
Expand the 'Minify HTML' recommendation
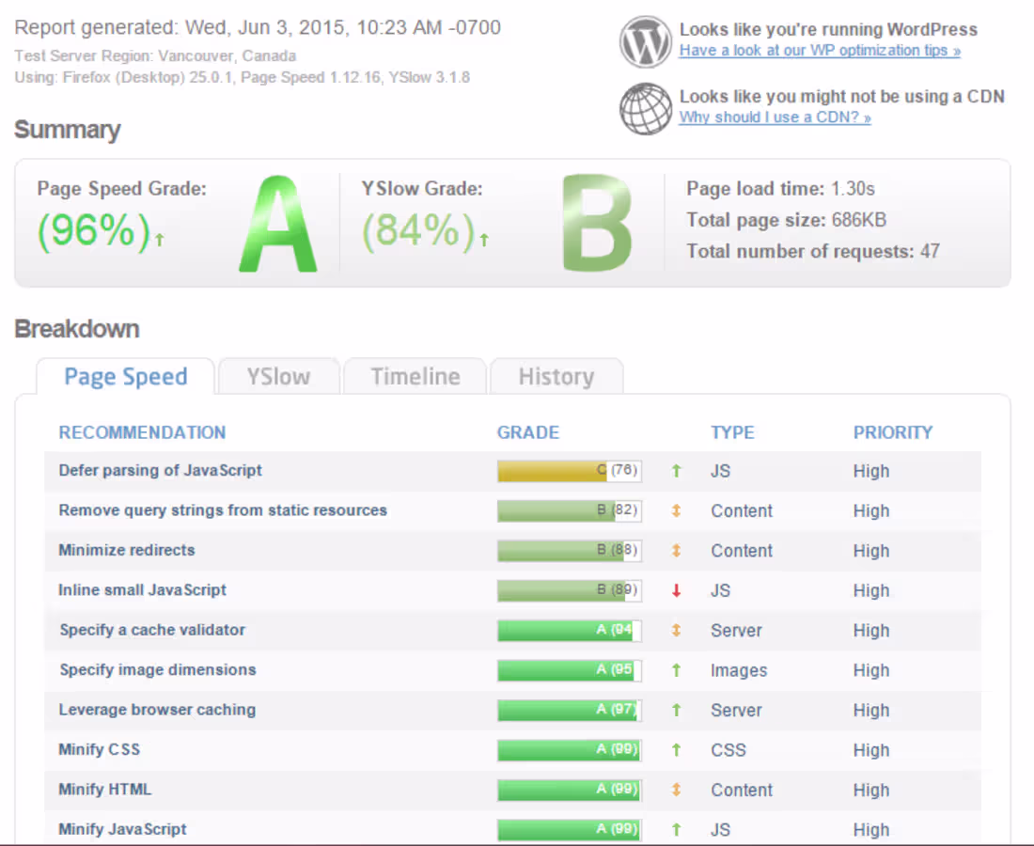coord(104,790)
